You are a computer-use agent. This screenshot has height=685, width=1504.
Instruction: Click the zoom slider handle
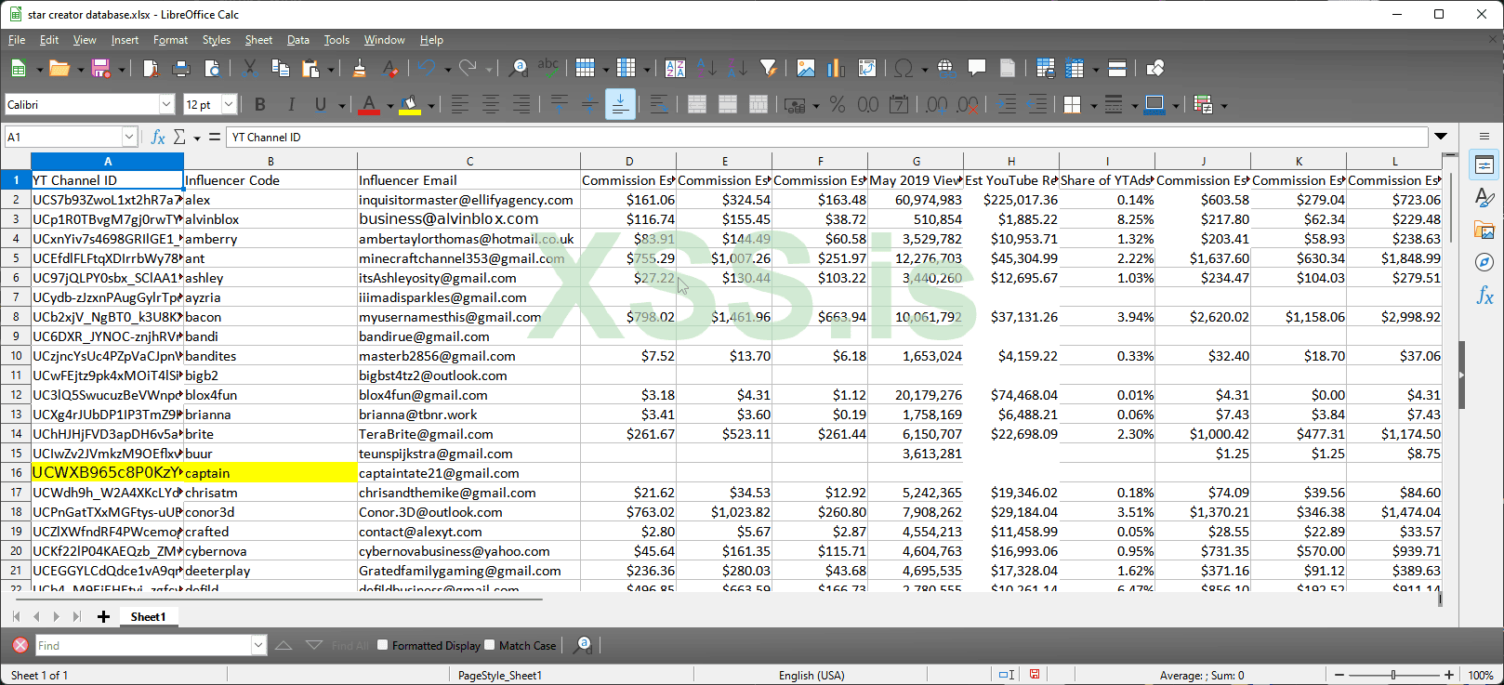click(x=1393, y=675)
